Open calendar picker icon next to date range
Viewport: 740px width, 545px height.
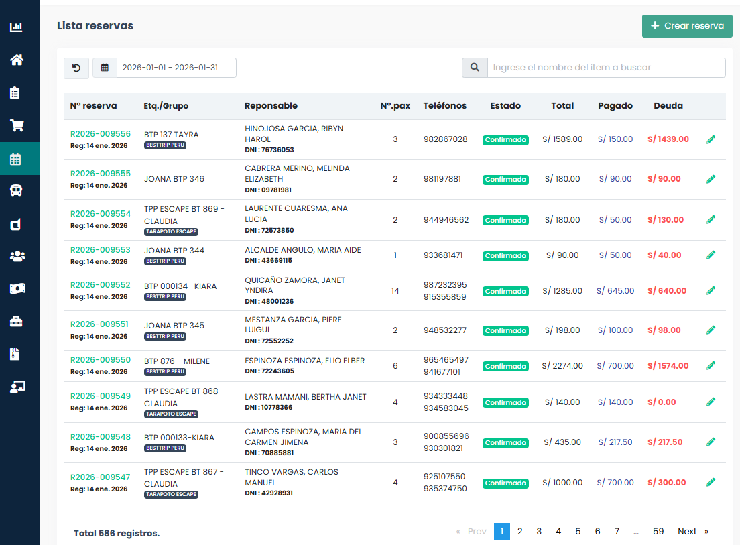pyautogui.click(x=105, y=68)
